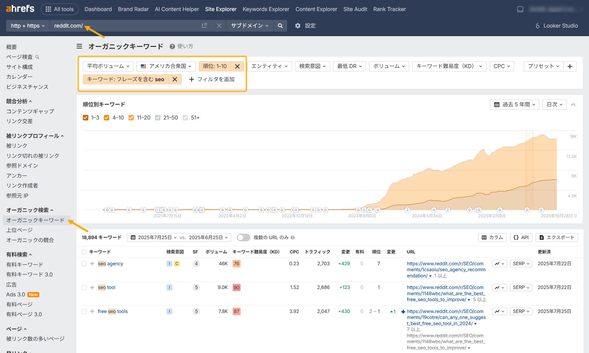Image resolution: width=589 pixels, height=353 pixels.
Task: Add a new filter preset with the plus icon
Action: coord(570,66)
